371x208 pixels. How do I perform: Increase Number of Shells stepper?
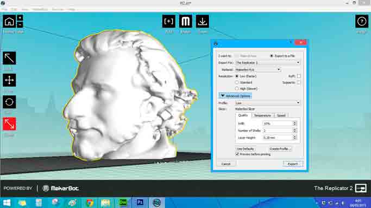[294, 129]
